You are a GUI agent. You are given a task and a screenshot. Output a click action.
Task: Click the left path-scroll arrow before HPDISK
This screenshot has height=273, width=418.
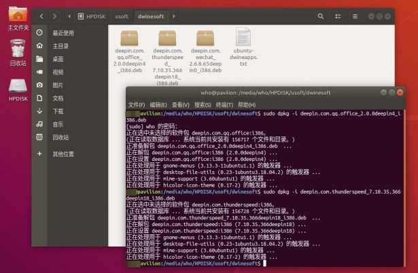click(x=69, y=16)
